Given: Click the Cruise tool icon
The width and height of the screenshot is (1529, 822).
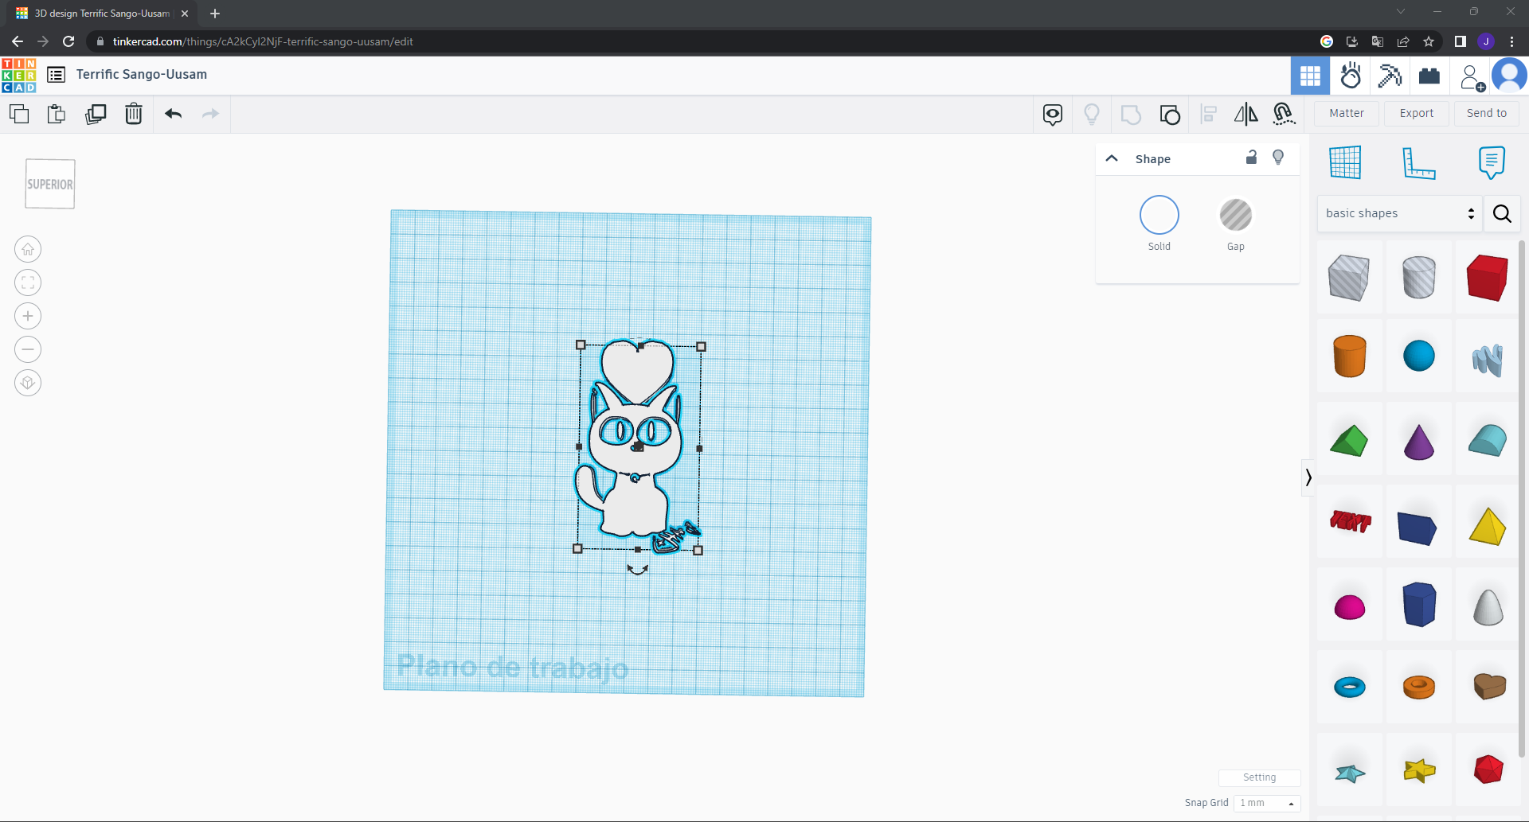Looking at the screenshot, I should (x=1284, y=115).
